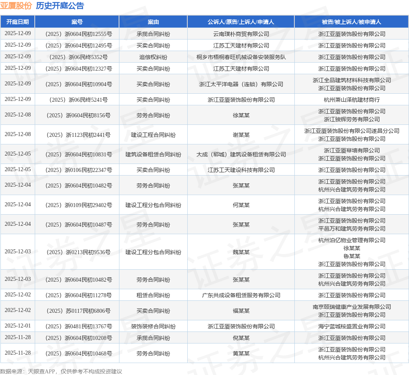This screenshot has width=409, height=375.
Task: Click plaintiff 桐乡市梧桐春旺机械设备安装服务队
Action: point(241,57)
